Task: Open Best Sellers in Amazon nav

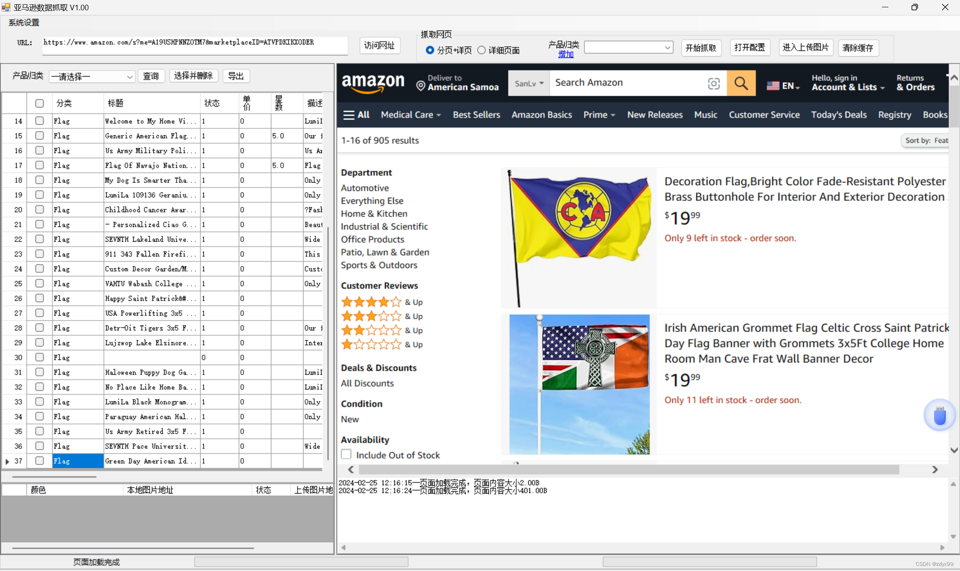Action: point(476,115)
